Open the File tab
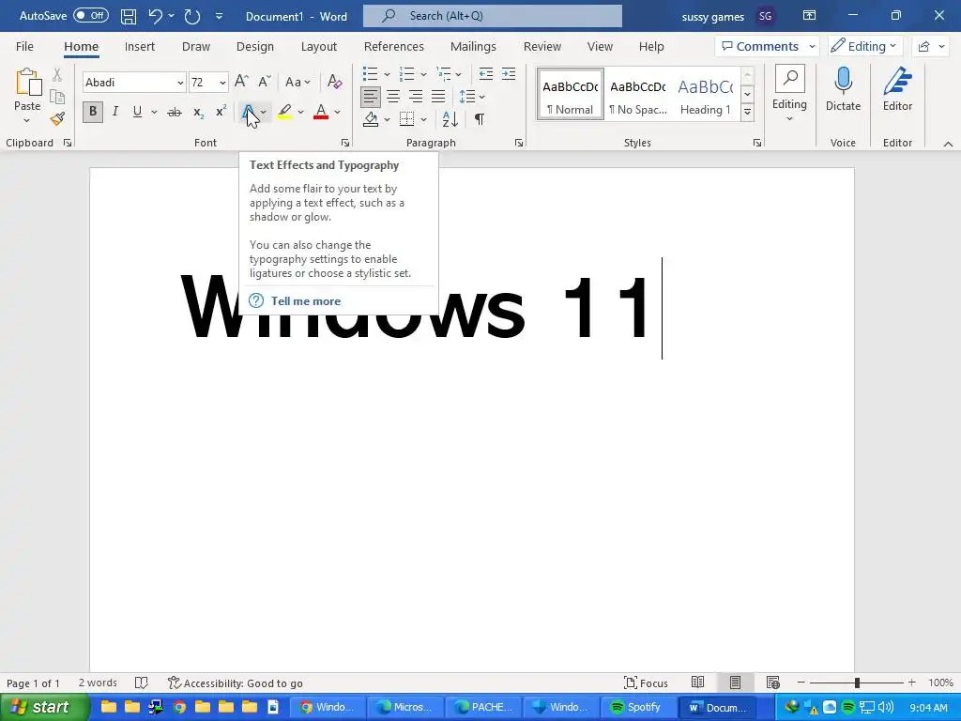This screenshot has width=961, height=721. [x=24, y=47]
